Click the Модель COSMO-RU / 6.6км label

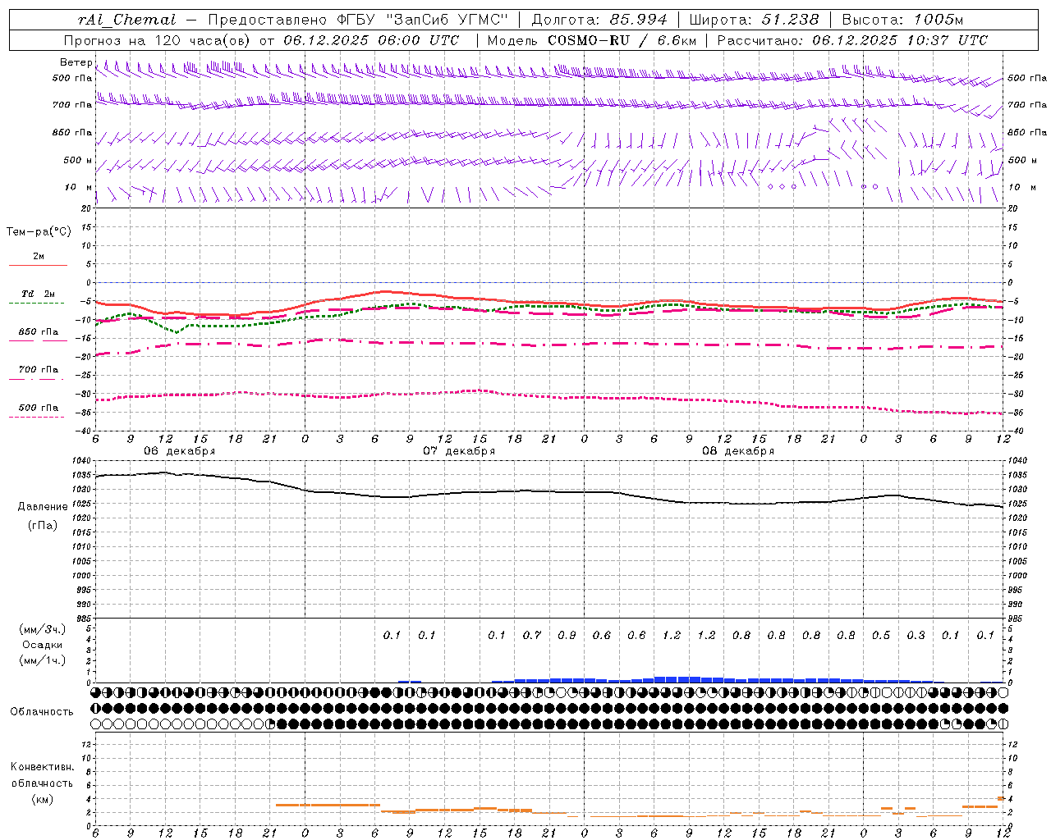(x=591, y=40)
